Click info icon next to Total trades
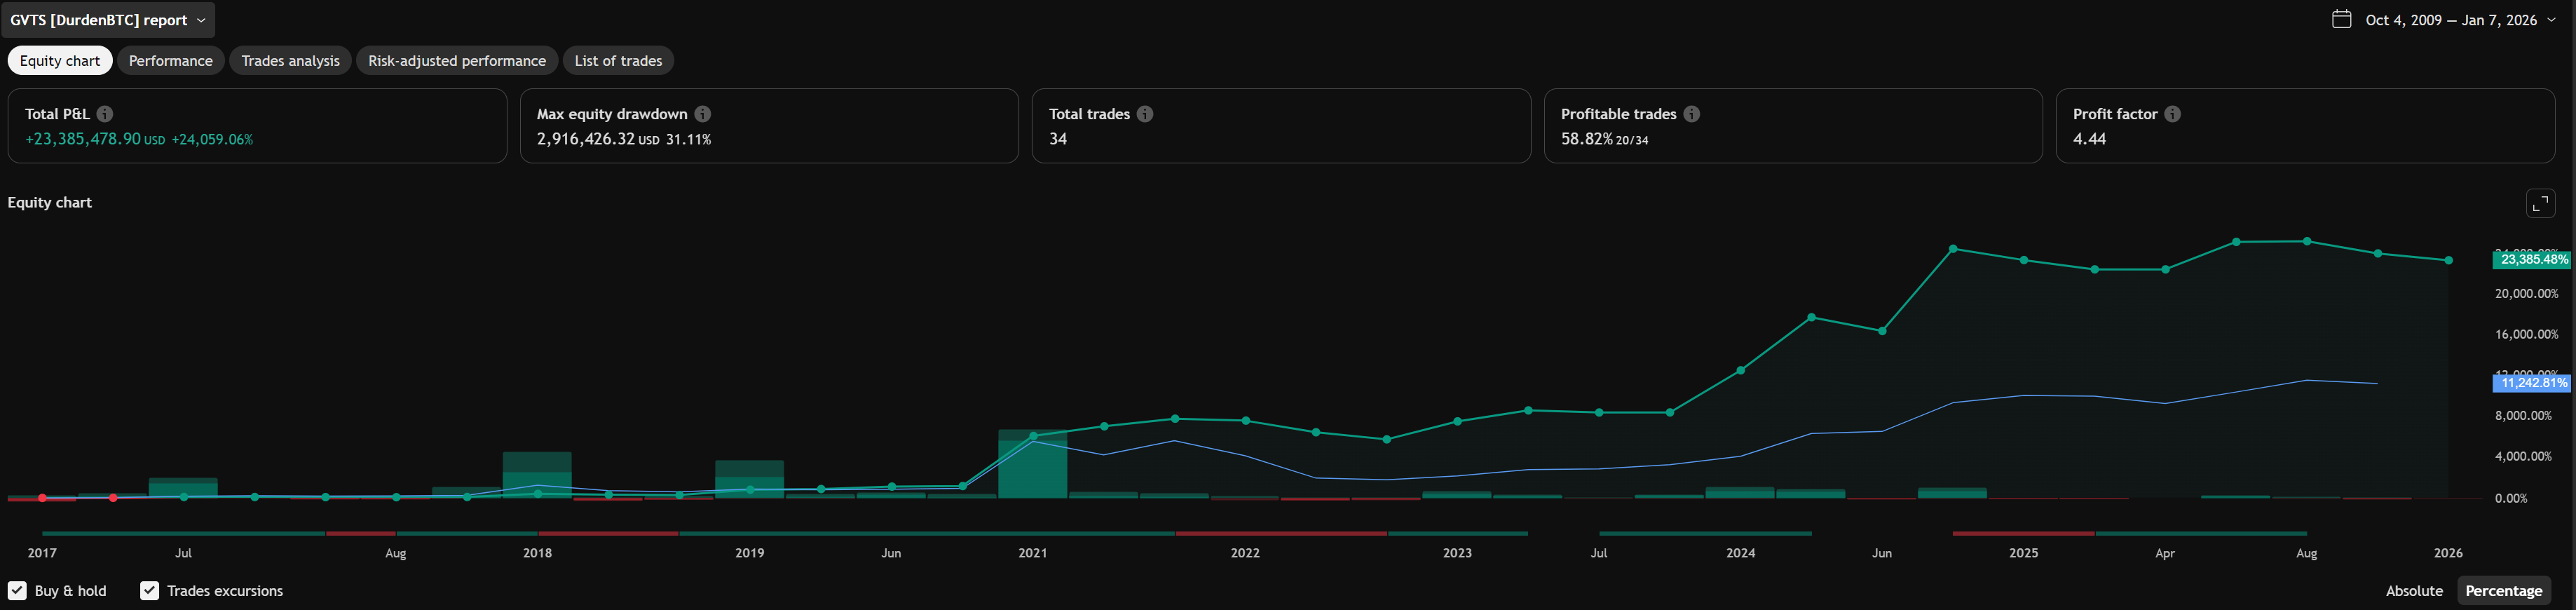 (1145, 114)
